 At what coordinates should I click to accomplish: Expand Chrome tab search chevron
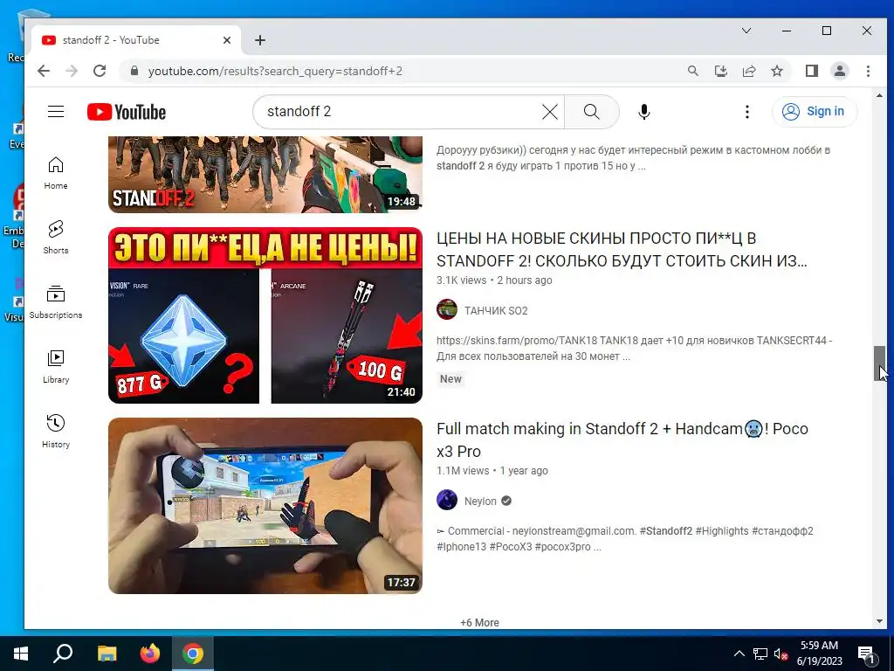pyautogui.click(x=746, y=31)
